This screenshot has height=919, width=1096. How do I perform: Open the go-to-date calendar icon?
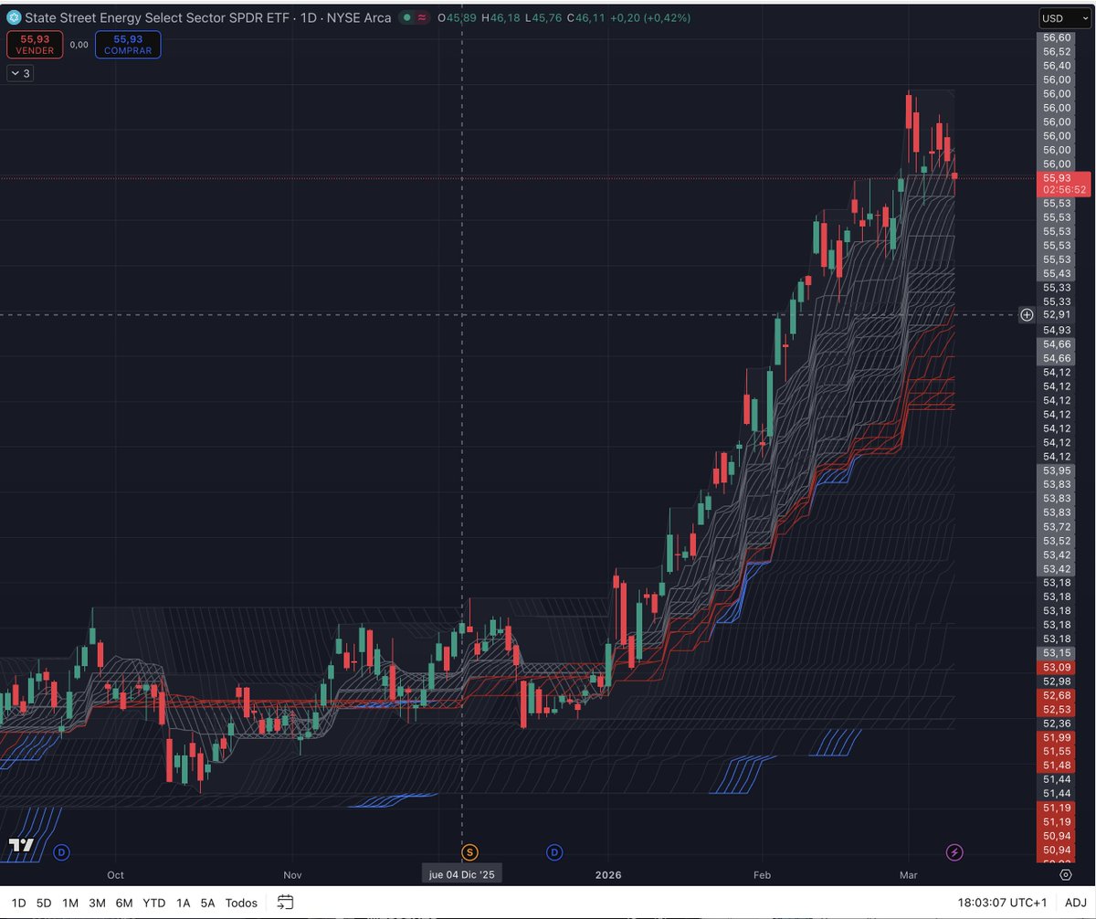click(x=285, y=903)
